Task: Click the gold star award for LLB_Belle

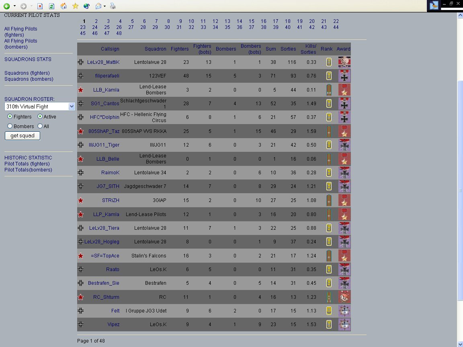Action: pos(344,159)
